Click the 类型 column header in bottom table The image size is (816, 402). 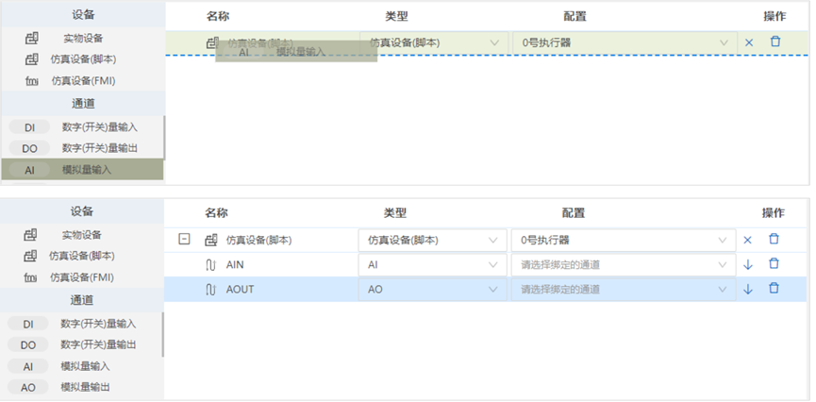[395, 213]
